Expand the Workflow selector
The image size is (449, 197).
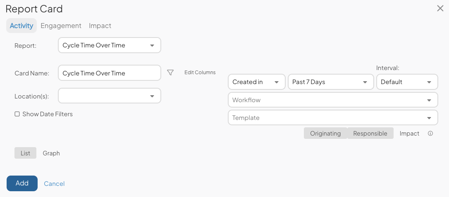point(333,100)
